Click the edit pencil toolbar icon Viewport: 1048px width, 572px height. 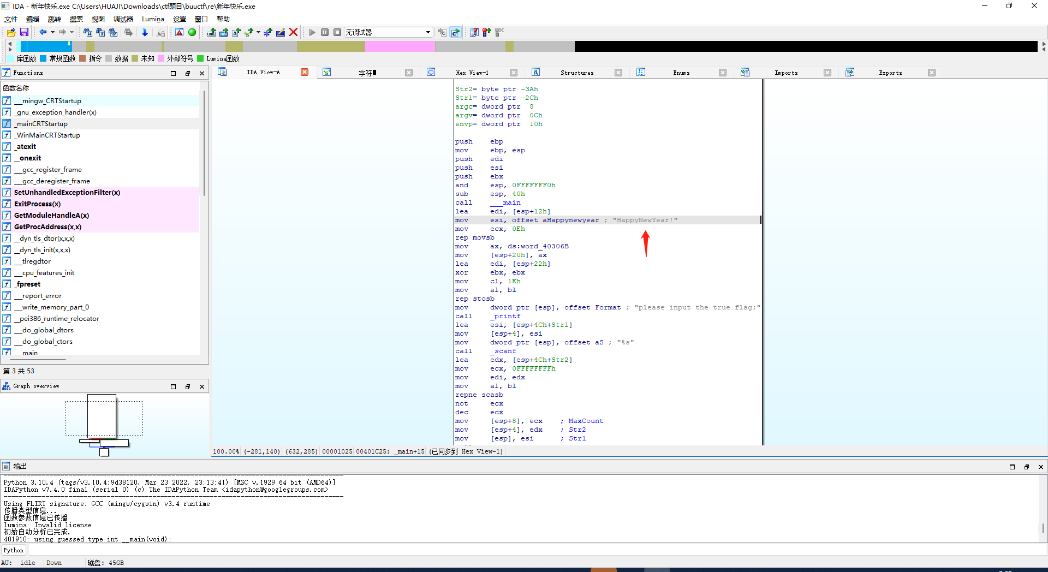(281, 32)
